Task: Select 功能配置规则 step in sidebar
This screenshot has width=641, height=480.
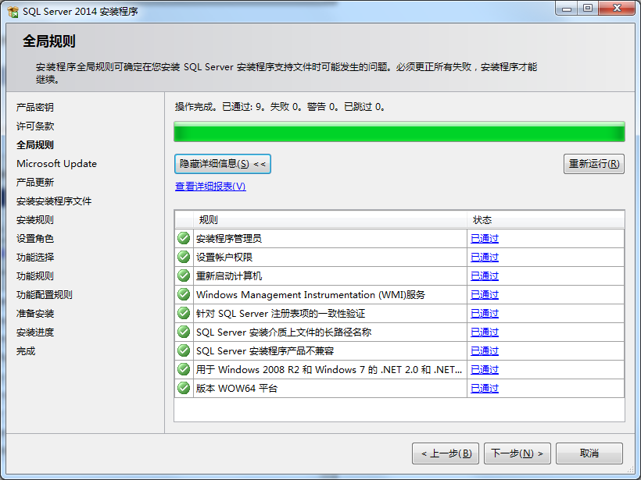Action: [x=45, y=295]
